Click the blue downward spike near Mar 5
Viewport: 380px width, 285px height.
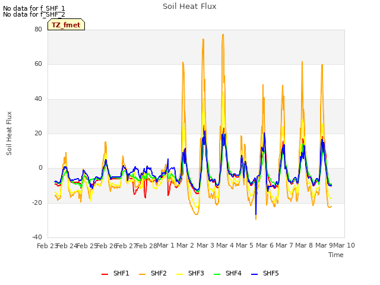256,215
